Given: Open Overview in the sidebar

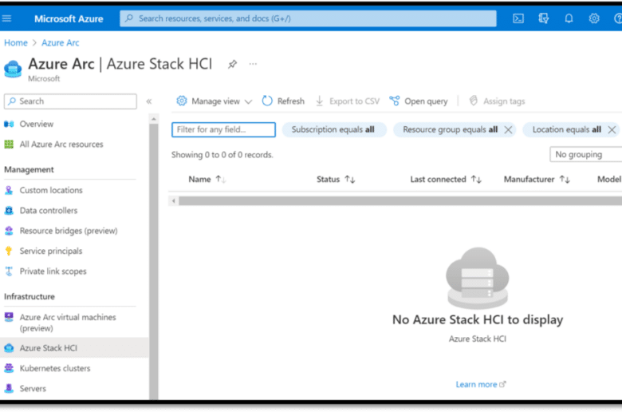Looking at the screenshot, I should 37,124.
